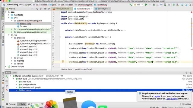Viewport: 193px width, 108px height.
Task: Click the rebuild hammer icon in the Build panel
Action: 7,77
